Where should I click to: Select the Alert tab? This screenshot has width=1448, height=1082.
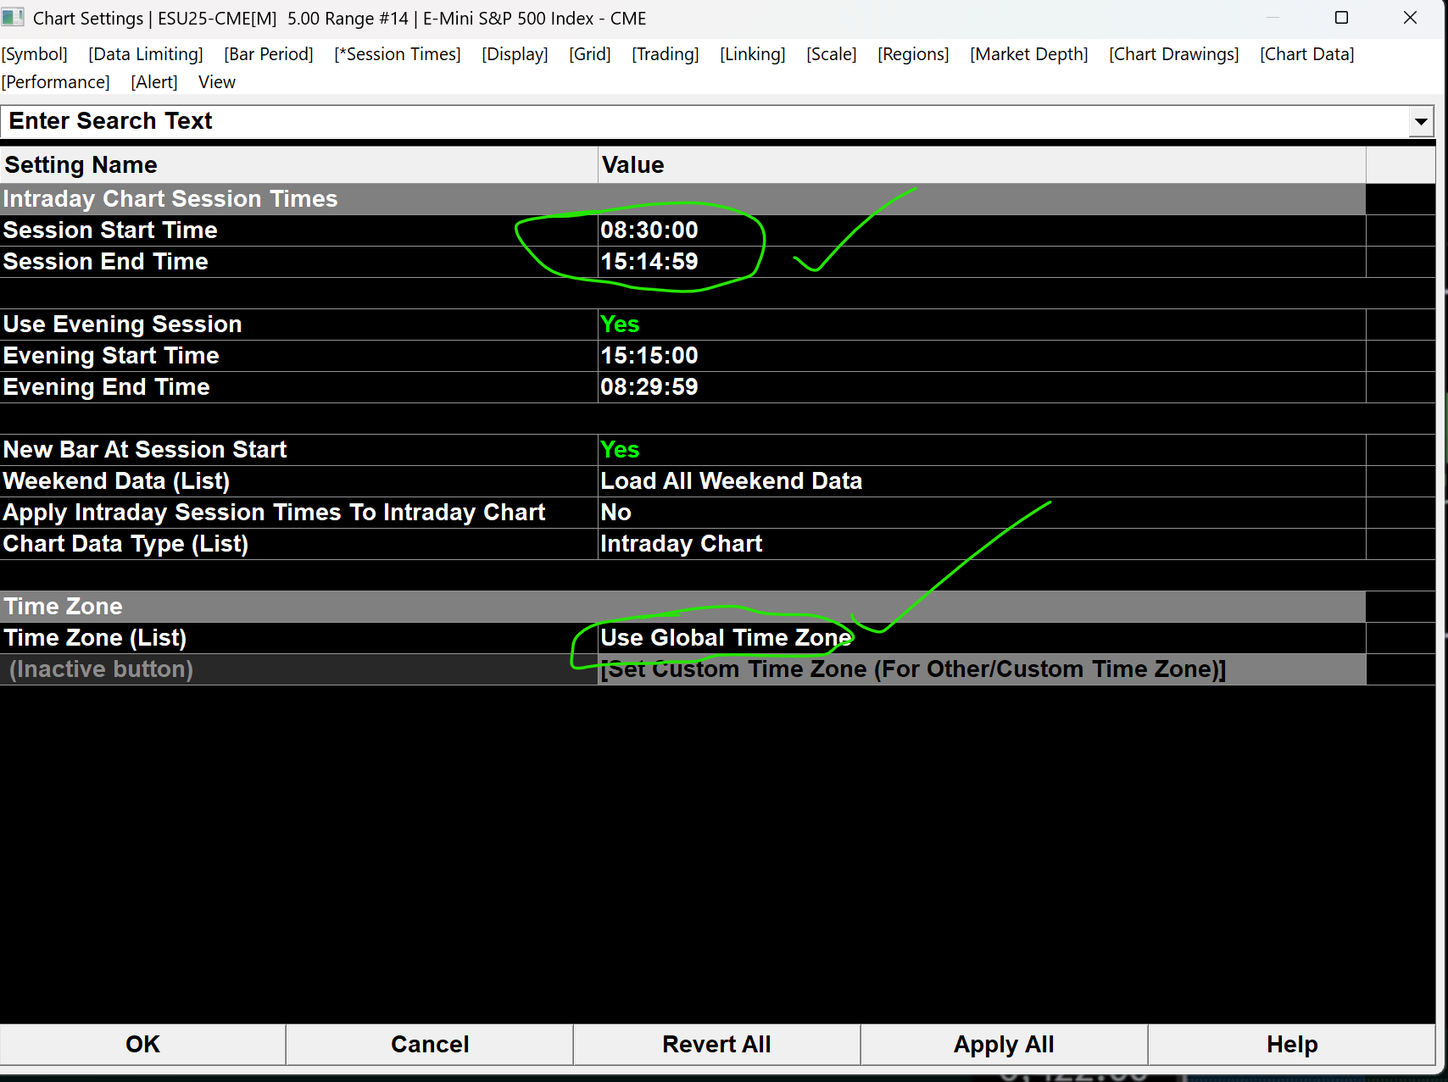point(154,82)
